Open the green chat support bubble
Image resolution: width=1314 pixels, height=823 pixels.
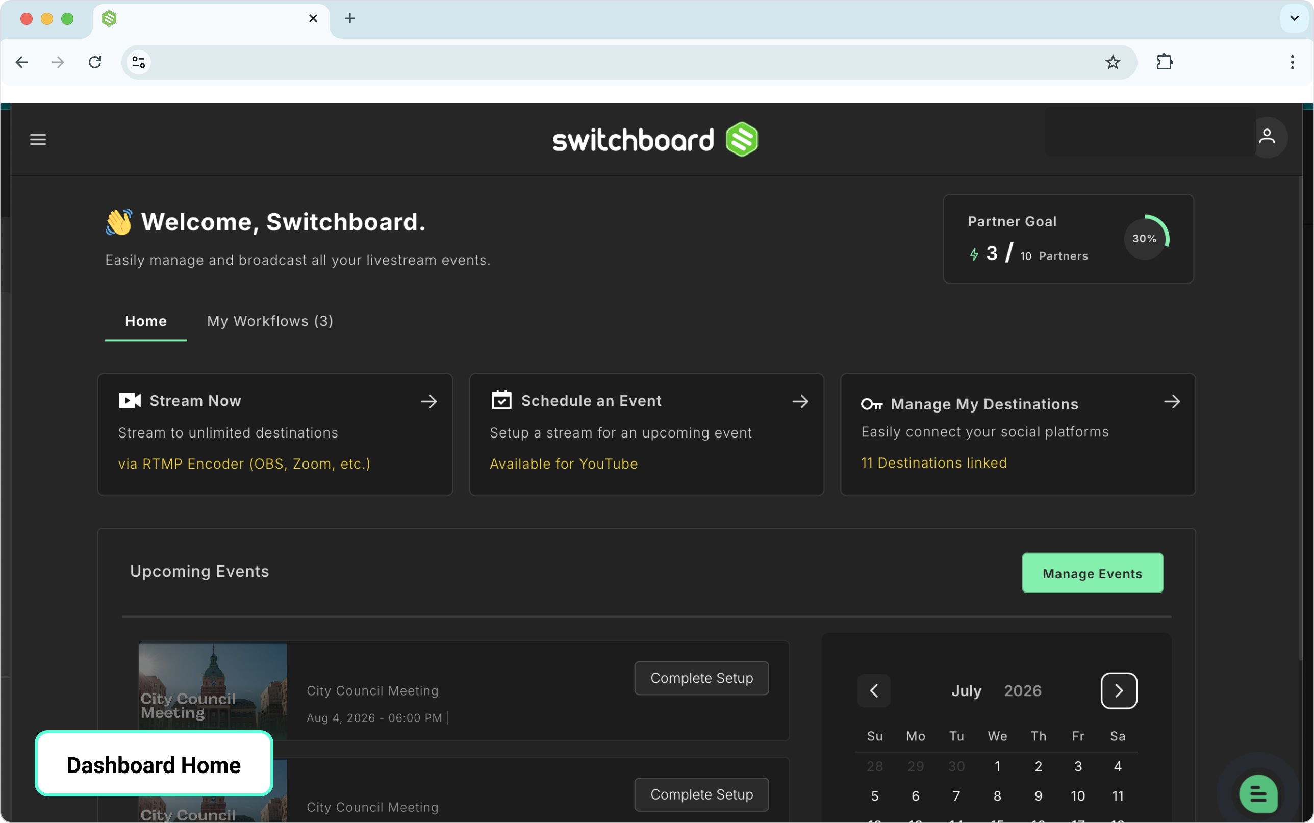click(x=1258, y=793)
